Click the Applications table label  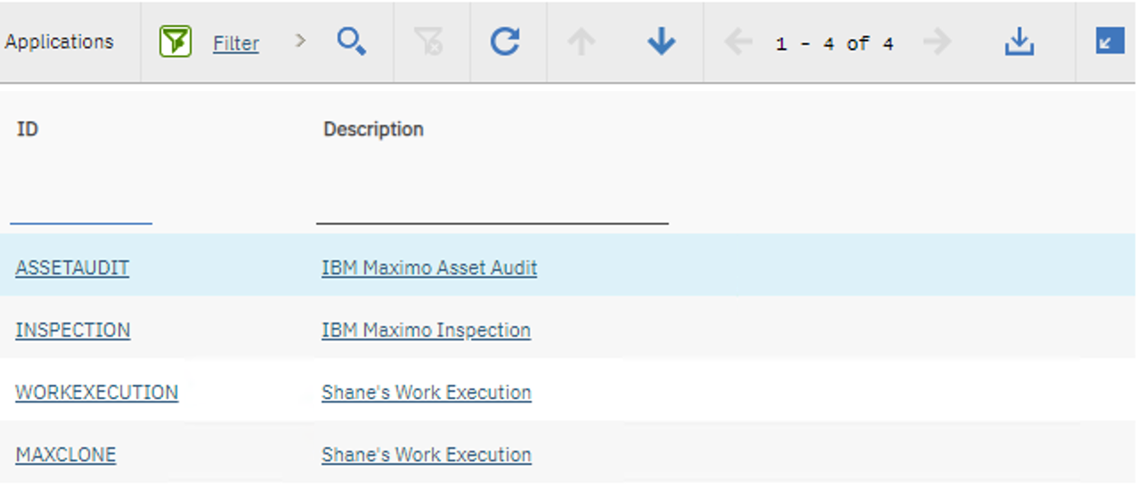(59, 42)
